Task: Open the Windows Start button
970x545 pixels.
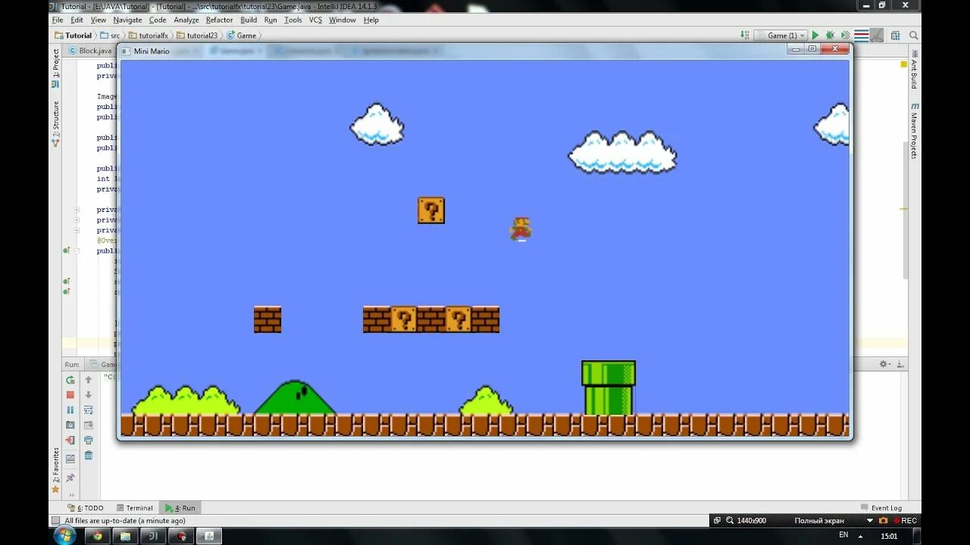Action: pyautogui.click(x=65, y=536)
